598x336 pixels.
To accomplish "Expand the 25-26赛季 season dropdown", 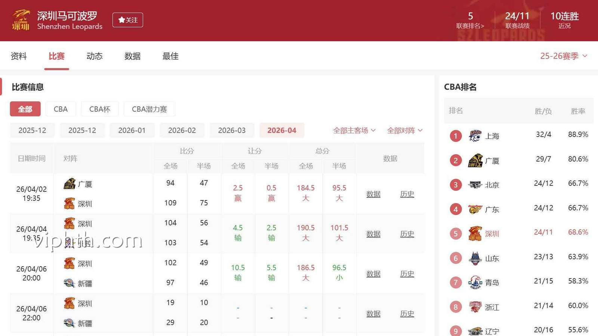I will [564, 56].
